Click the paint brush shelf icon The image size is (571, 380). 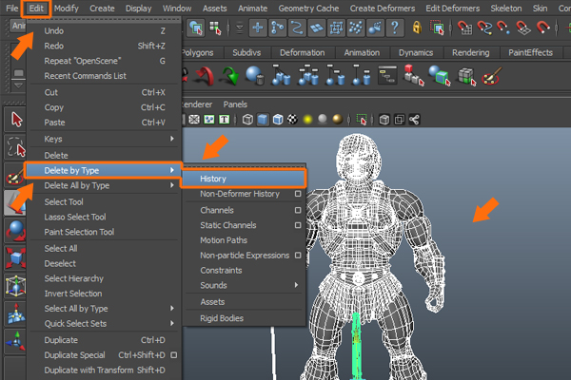click(x=492, y=75)
